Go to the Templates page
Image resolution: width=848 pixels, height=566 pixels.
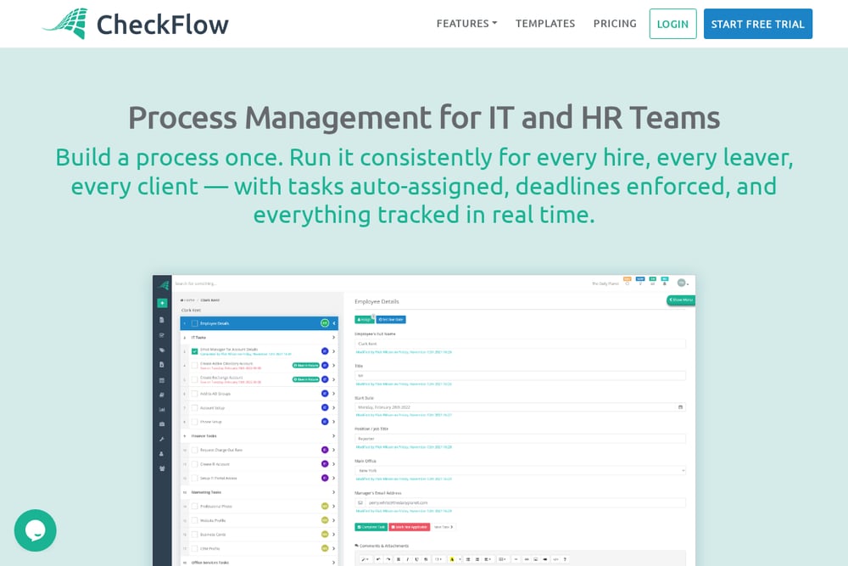coord(545,24)
